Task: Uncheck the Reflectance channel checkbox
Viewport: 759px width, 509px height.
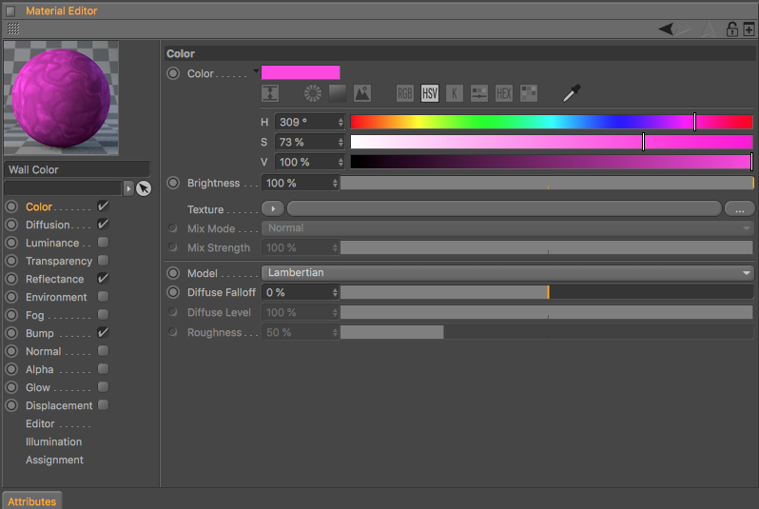Action: click(103, 279)
